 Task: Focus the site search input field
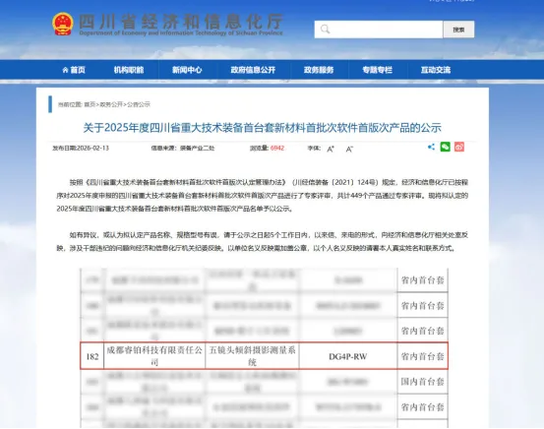379,30
